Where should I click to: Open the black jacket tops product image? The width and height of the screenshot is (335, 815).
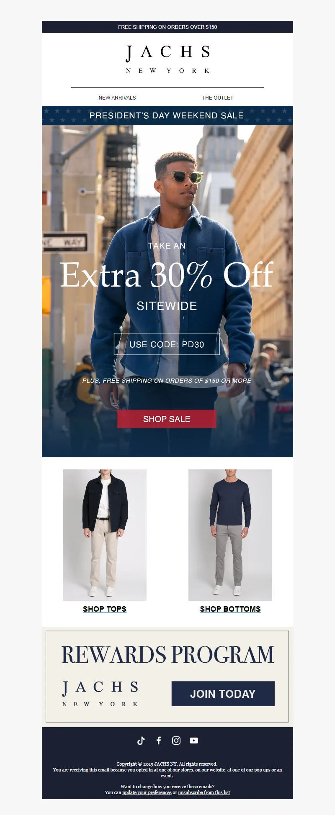(x=105, y=535)
